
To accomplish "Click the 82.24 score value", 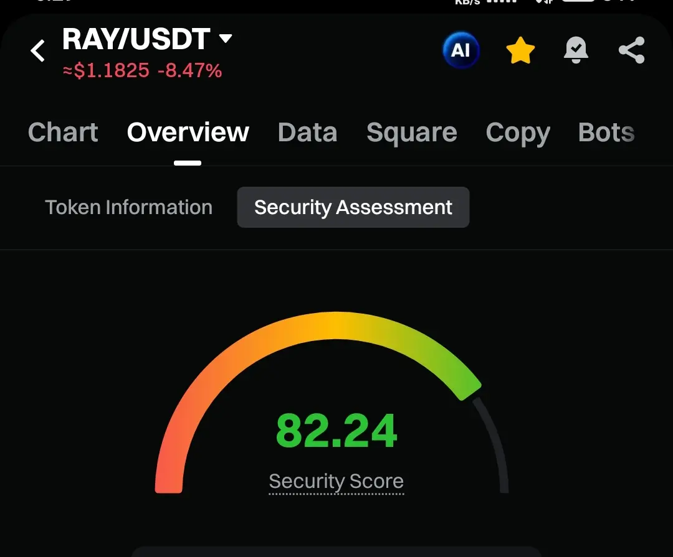I will click(x=336, y=431).
